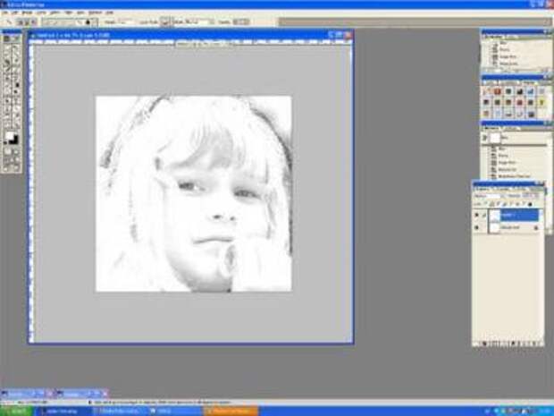Open the Image menu

pyautogui.click(x=27, y=13)
